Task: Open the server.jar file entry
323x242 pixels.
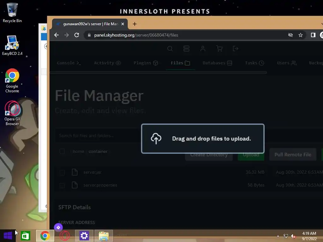Action: (x=92, y=172)
